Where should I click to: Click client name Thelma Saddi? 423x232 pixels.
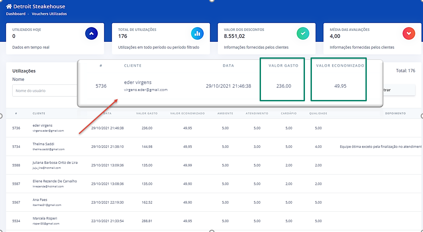click(x=43, y=144)
